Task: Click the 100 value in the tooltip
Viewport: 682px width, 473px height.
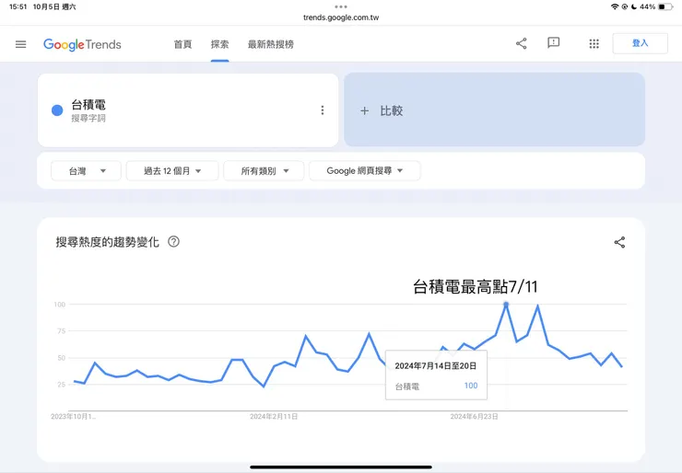Action: click(471, 386)
